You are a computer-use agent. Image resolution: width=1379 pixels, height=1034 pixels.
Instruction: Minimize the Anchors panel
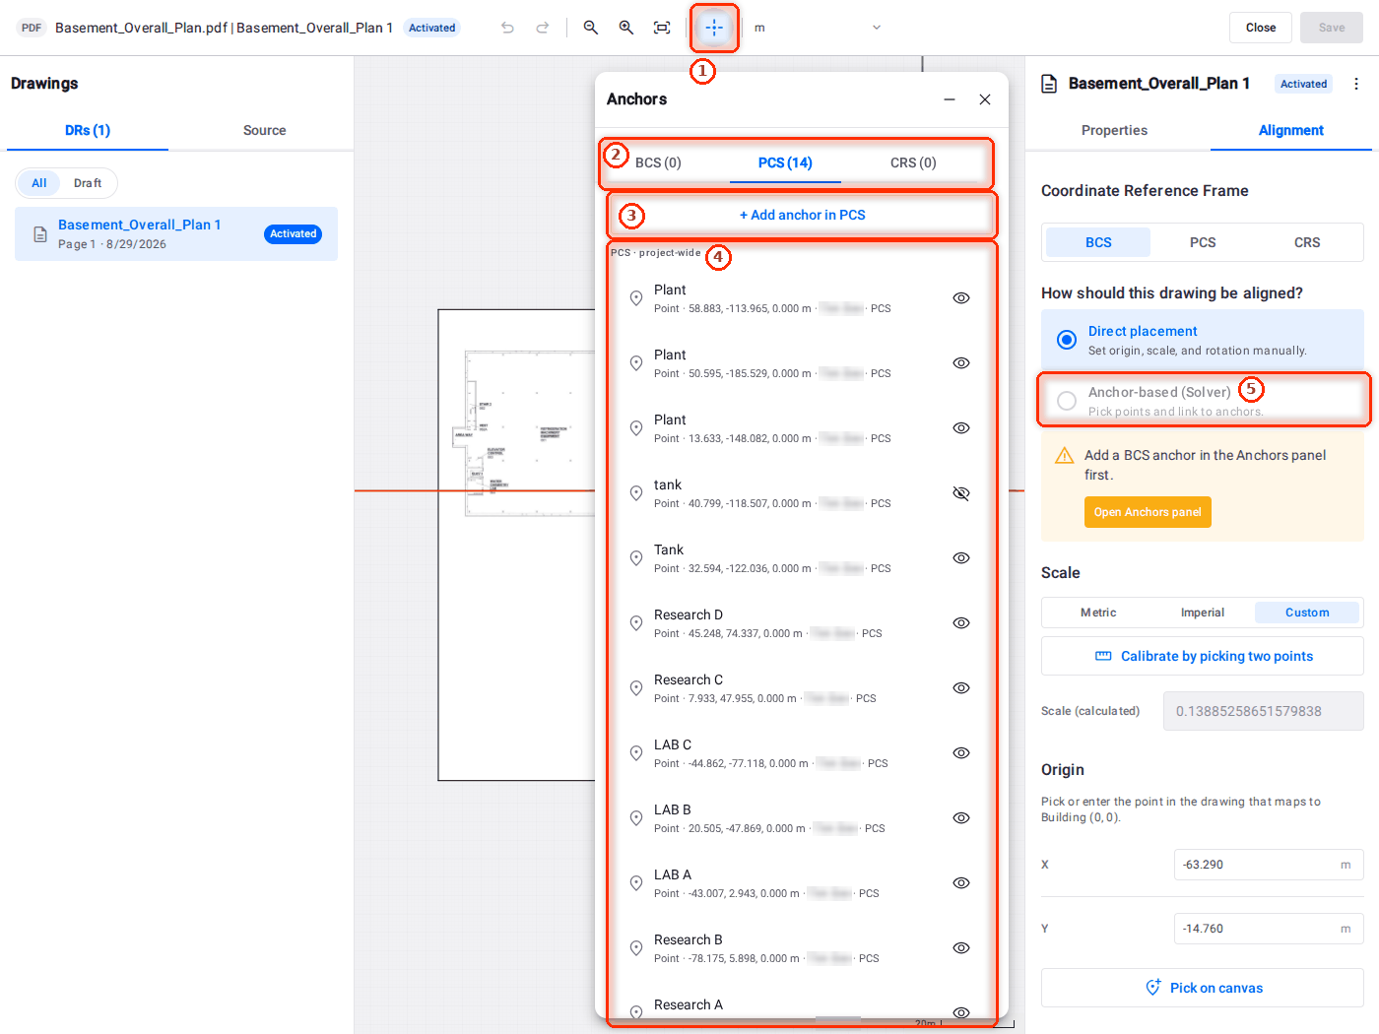pos(950,99)
